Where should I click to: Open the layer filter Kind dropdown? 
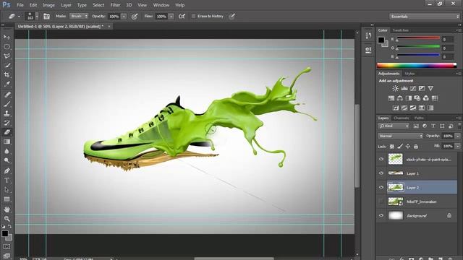393,126
